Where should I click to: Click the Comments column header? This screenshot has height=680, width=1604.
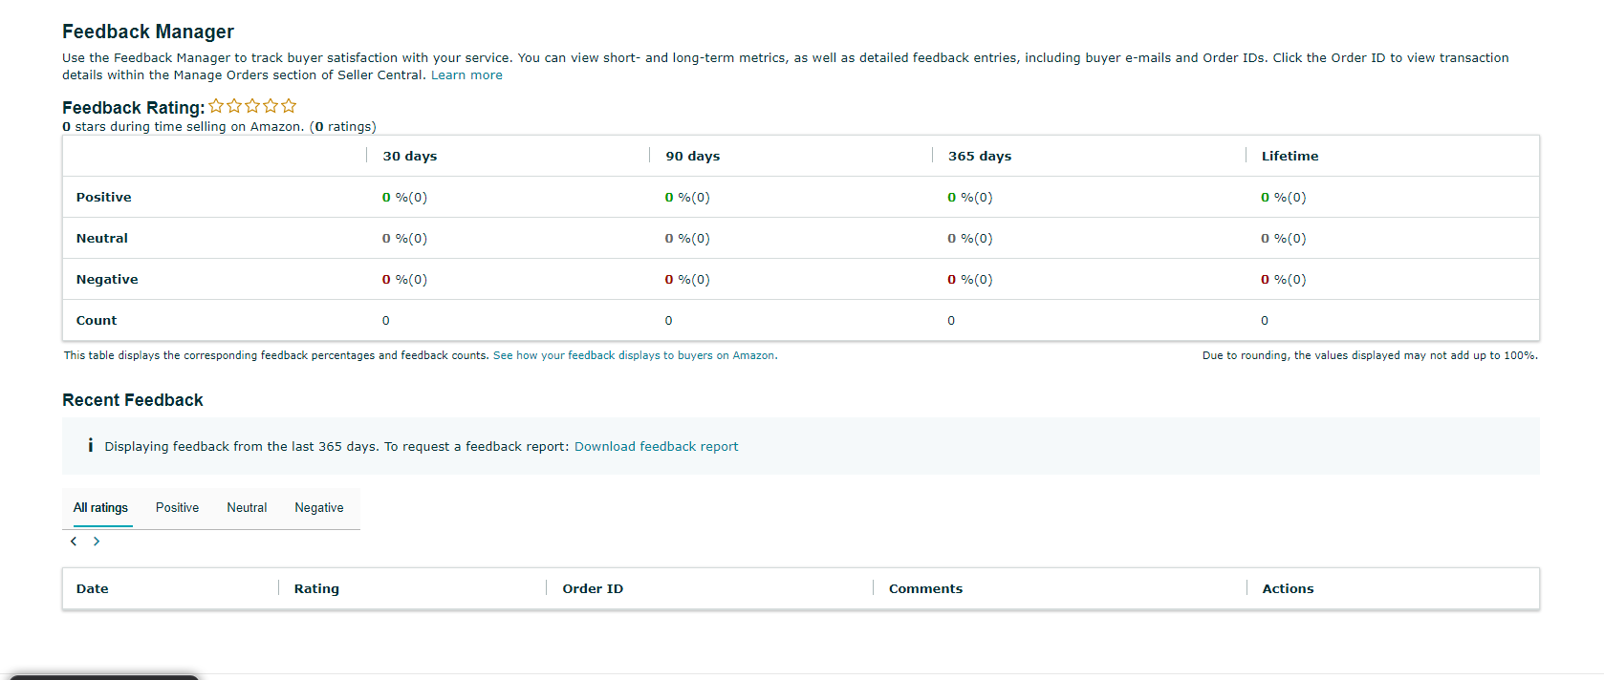tap(925, 589)
